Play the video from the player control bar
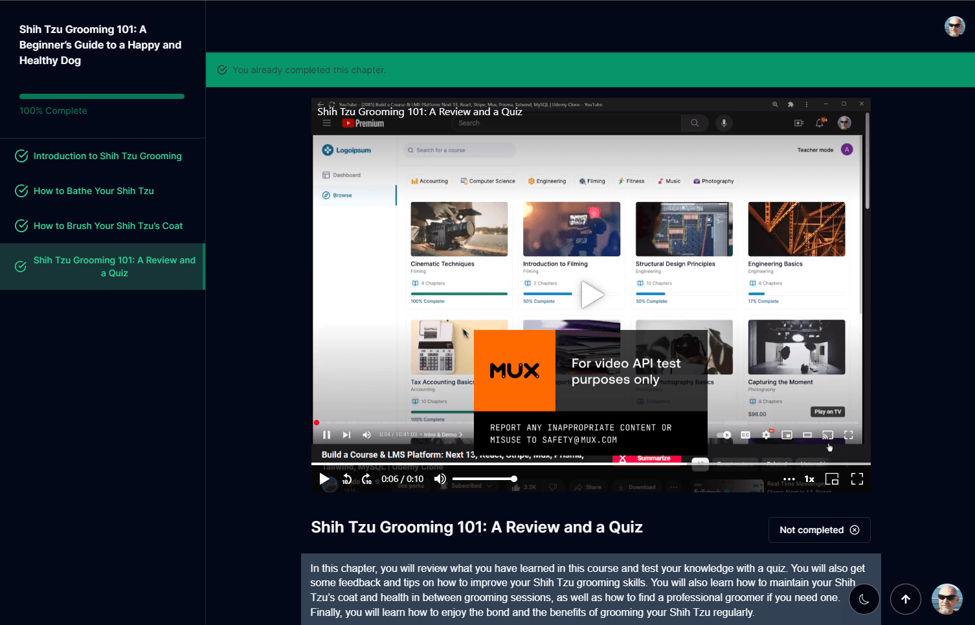This screenshot has height=625, width=975. (x=324, y=479)
